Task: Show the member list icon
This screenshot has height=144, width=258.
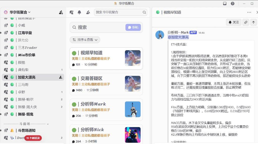Action: point(88,12)
